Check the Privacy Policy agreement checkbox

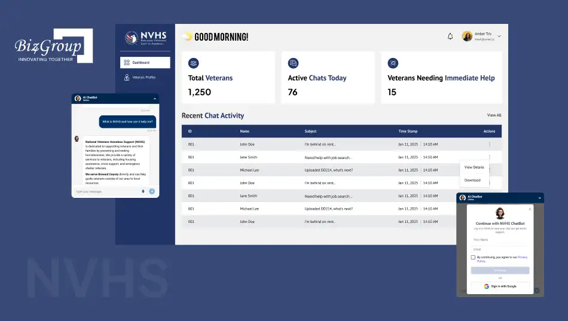[473, 257]
